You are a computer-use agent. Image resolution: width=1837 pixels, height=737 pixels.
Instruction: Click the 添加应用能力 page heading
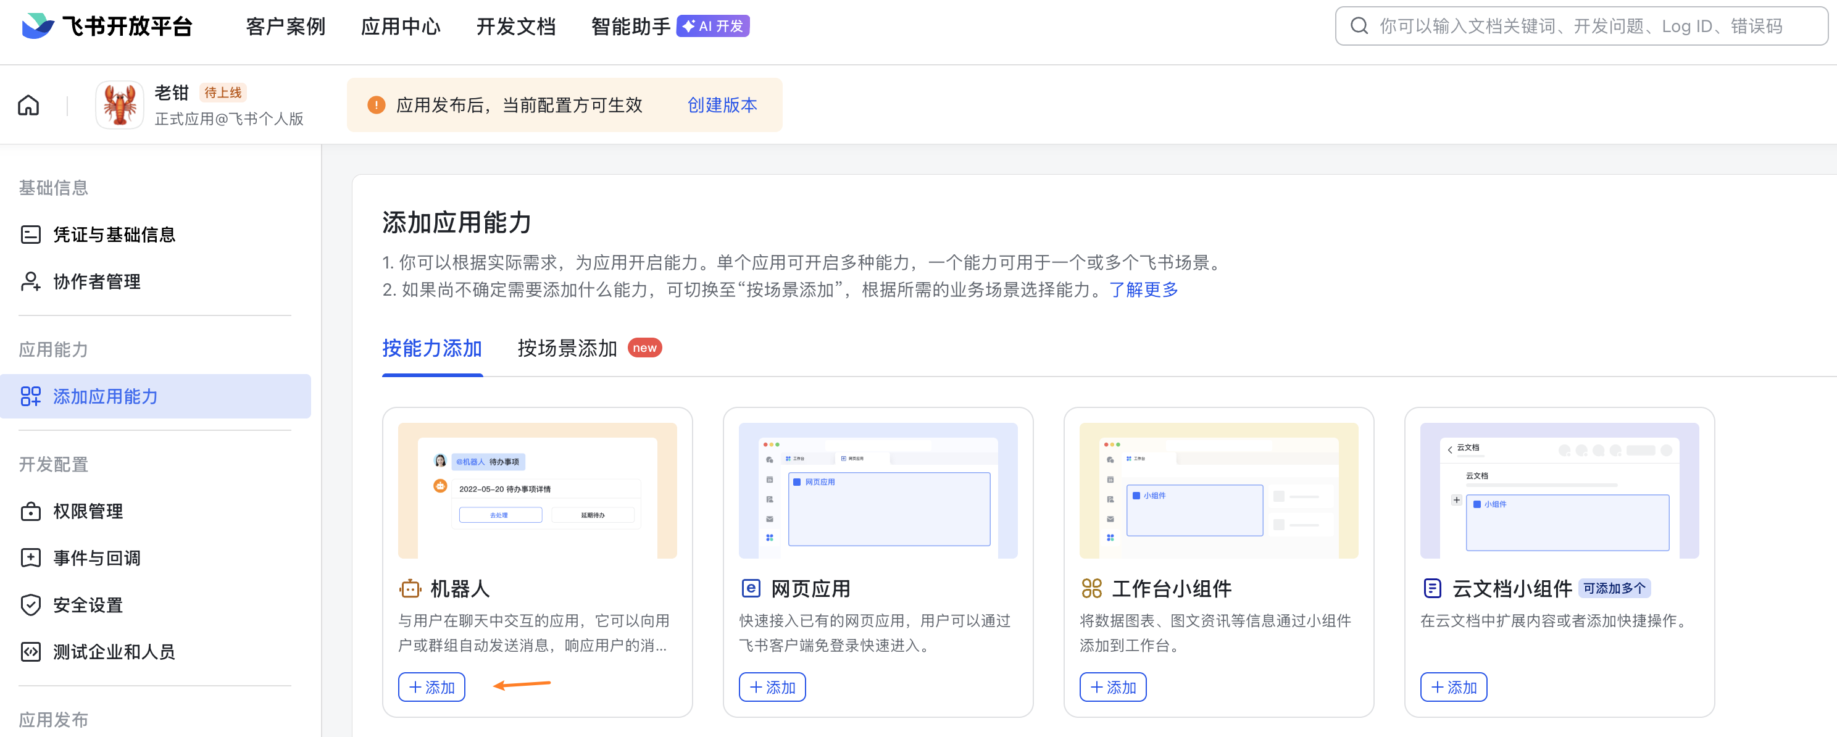[x=457, y=223]
